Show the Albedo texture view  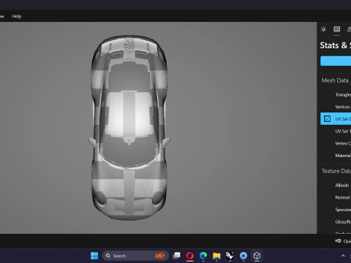pyautogui.click(x=336, y=186)
